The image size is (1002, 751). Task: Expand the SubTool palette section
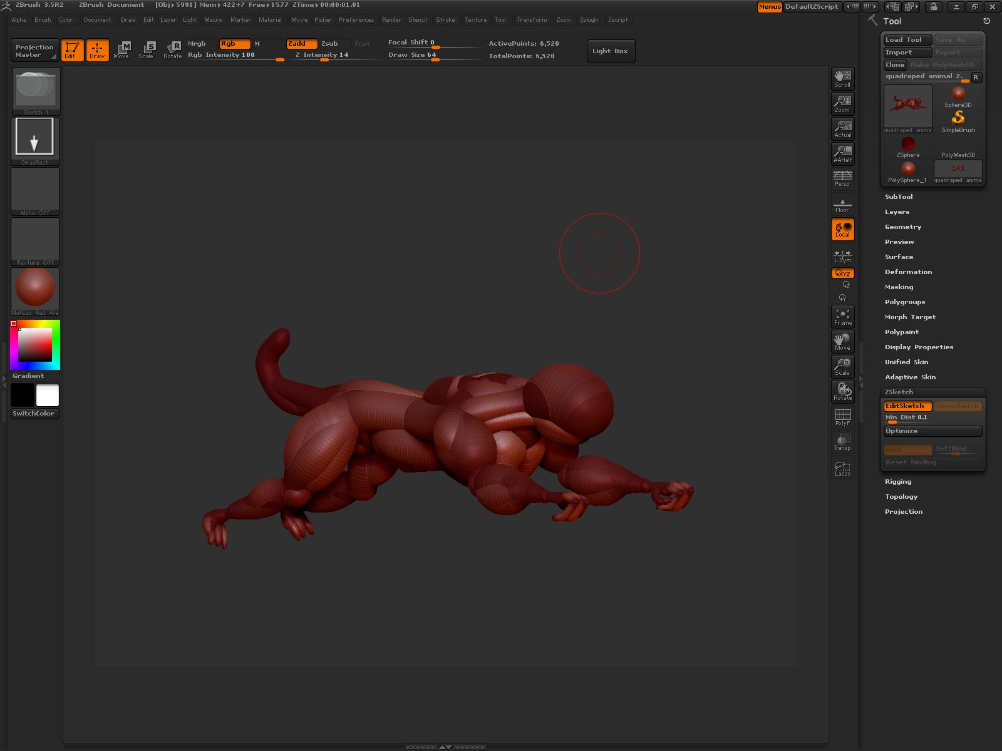tap(899, 197)
